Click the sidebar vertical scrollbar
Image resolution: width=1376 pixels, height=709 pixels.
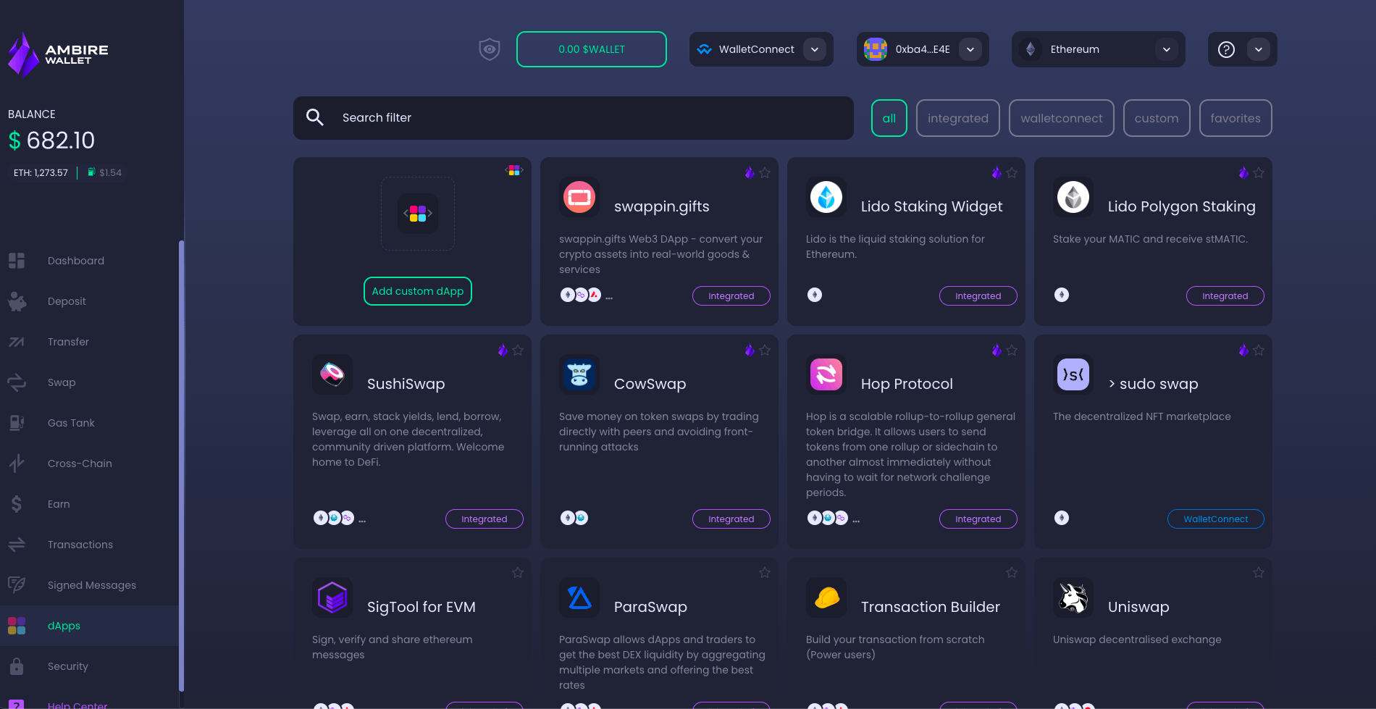181,466
